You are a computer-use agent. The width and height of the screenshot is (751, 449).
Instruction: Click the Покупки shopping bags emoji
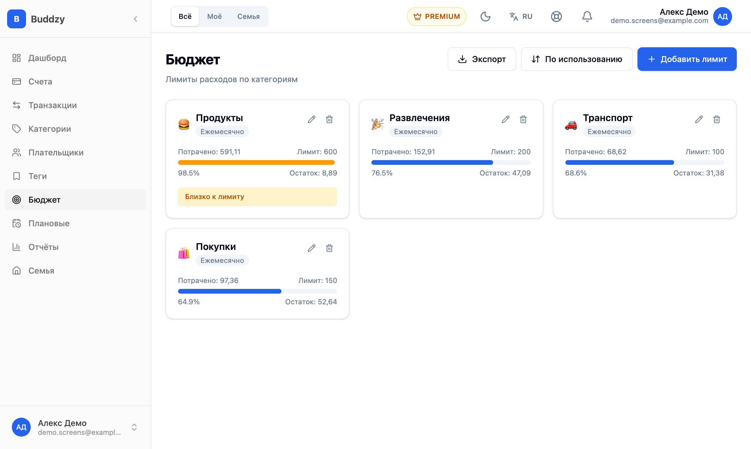[184, 253]
